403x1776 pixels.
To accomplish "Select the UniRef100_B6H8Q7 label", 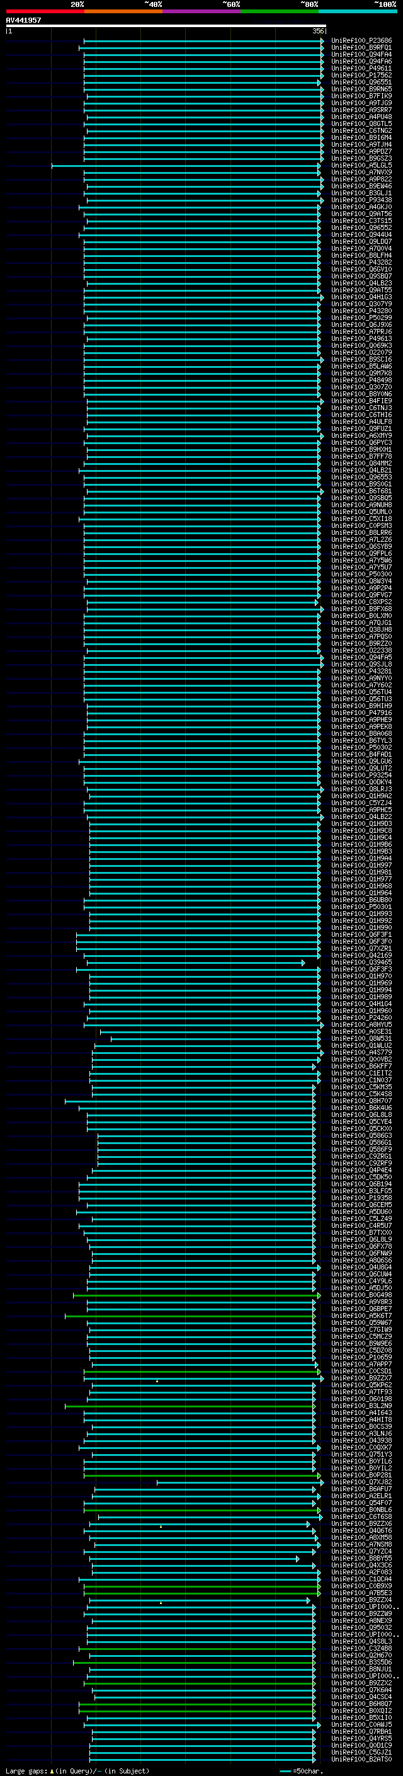I will click(361, 1704).
